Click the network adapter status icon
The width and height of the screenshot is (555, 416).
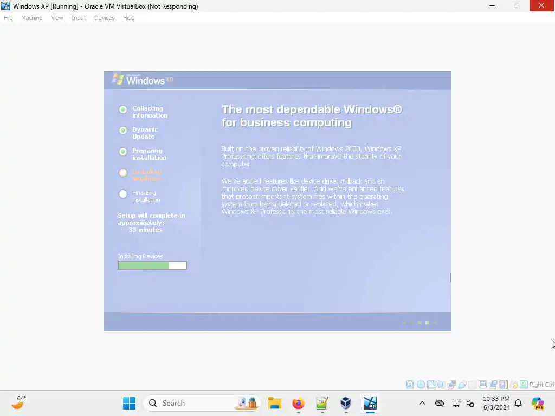pyautogui.click(x=451, y=385)
